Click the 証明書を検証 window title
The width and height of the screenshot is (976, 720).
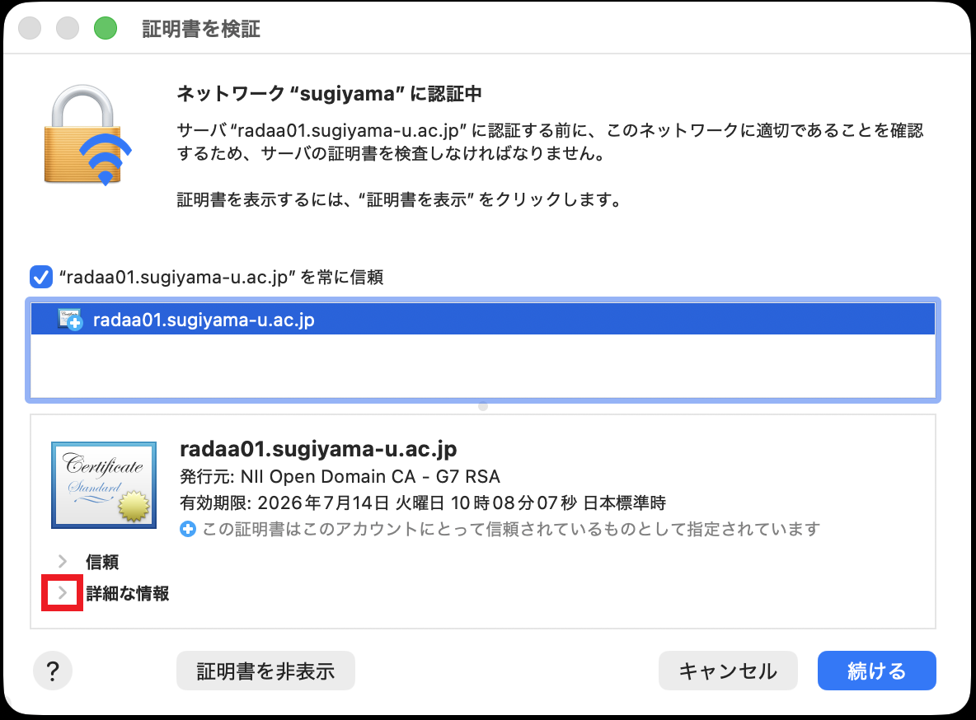pyautogui.click(x=201, y=29)
